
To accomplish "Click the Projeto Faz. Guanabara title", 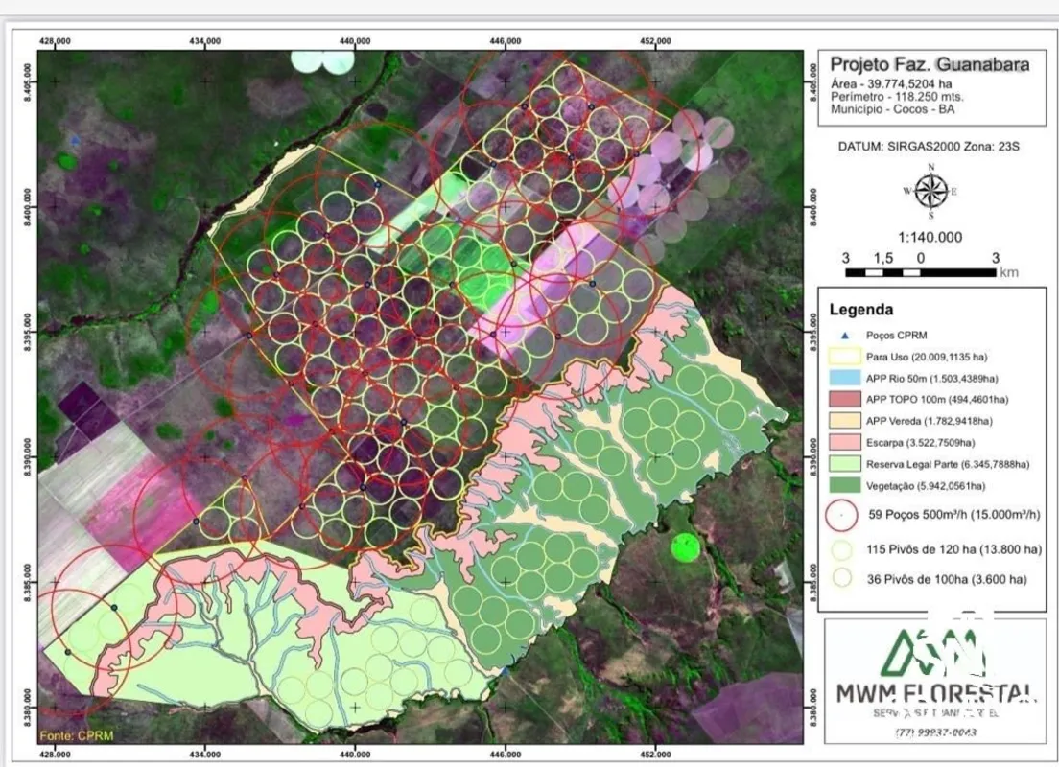I will tap(929, 65).
